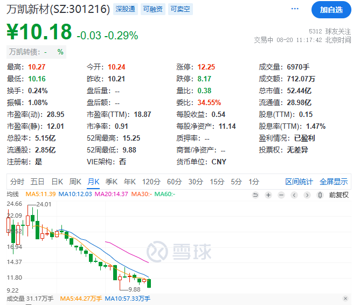The height and width of the screenshot is (305, 360).
Task: Click the 委比 value 34.55%
Action: [x=209, y=102]
